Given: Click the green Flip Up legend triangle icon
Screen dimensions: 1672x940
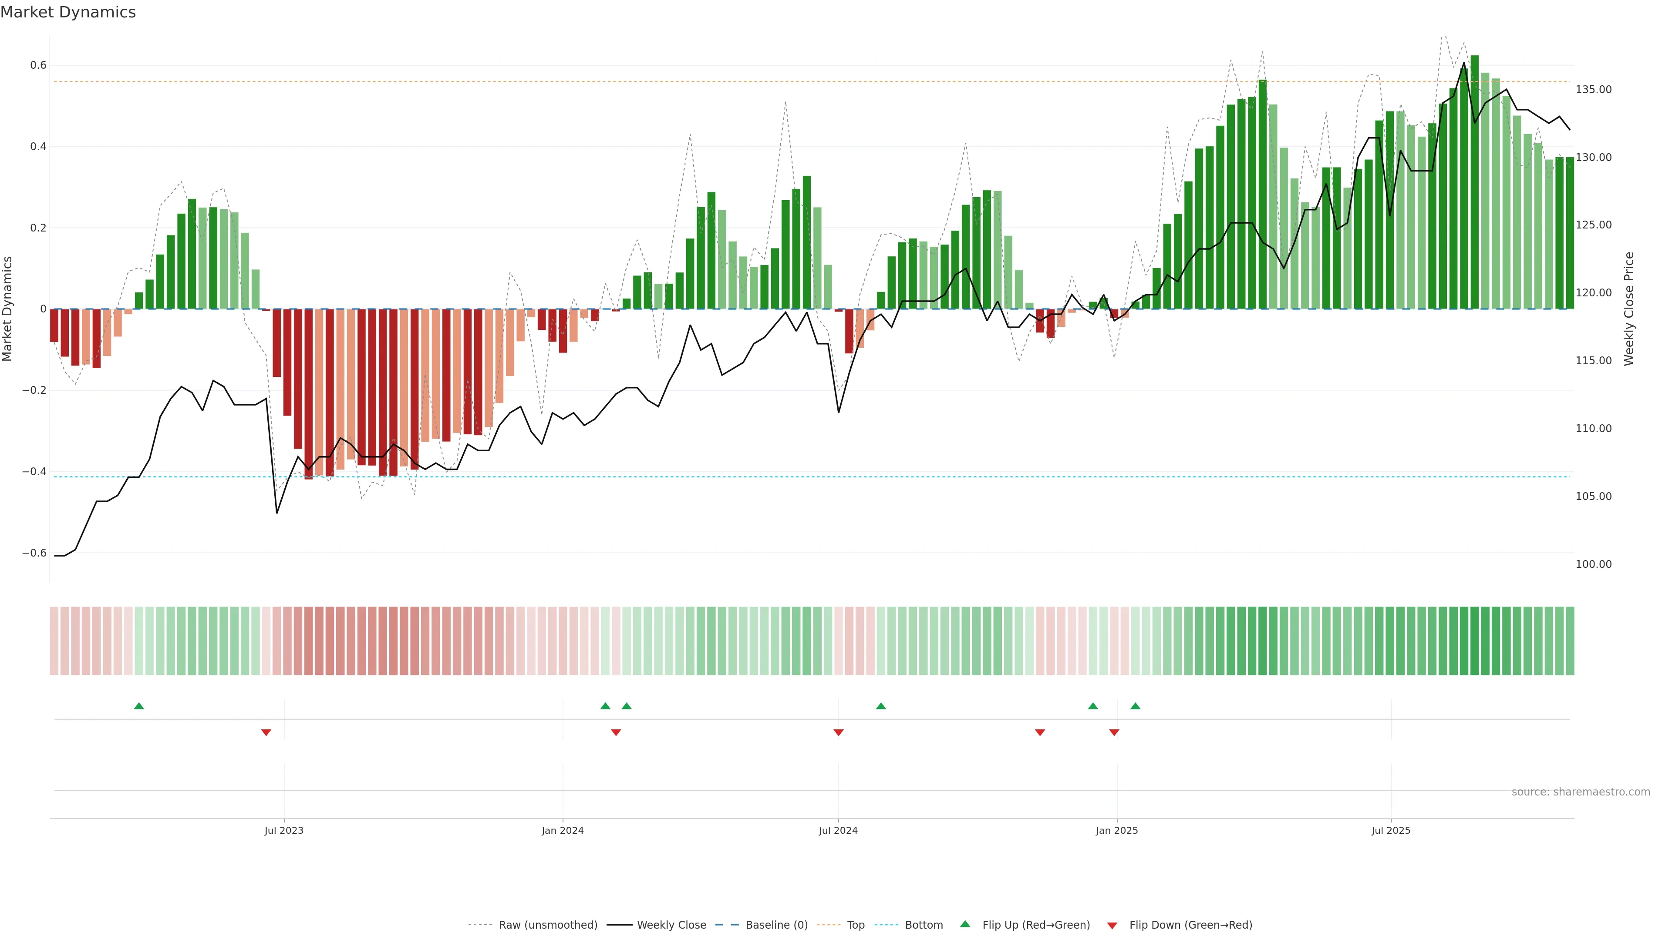Looking at the screenshot, I should coord(965,924).
